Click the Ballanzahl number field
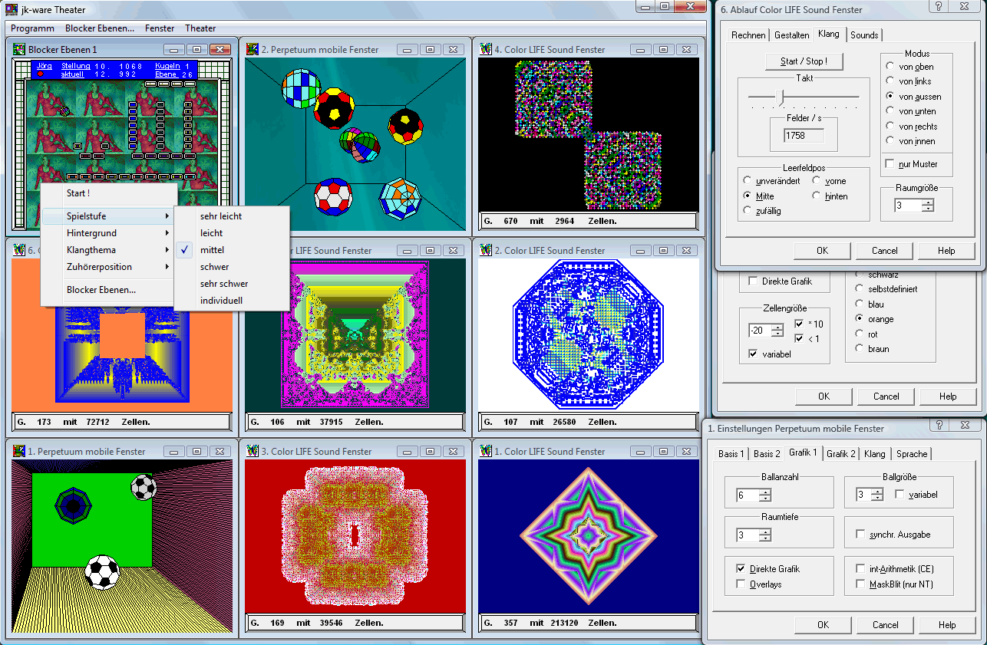 pyautogui.click(x=748, y=496)
